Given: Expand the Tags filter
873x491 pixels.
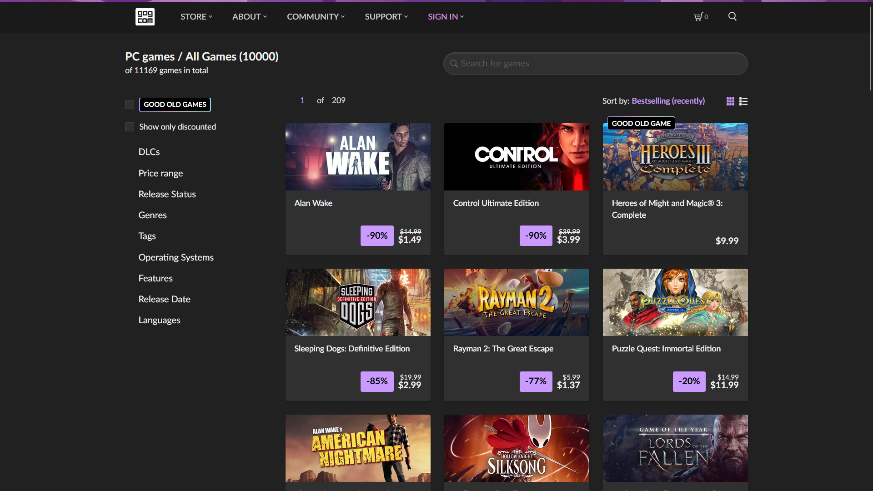Looking at the screenshot, I should (147, 236).
